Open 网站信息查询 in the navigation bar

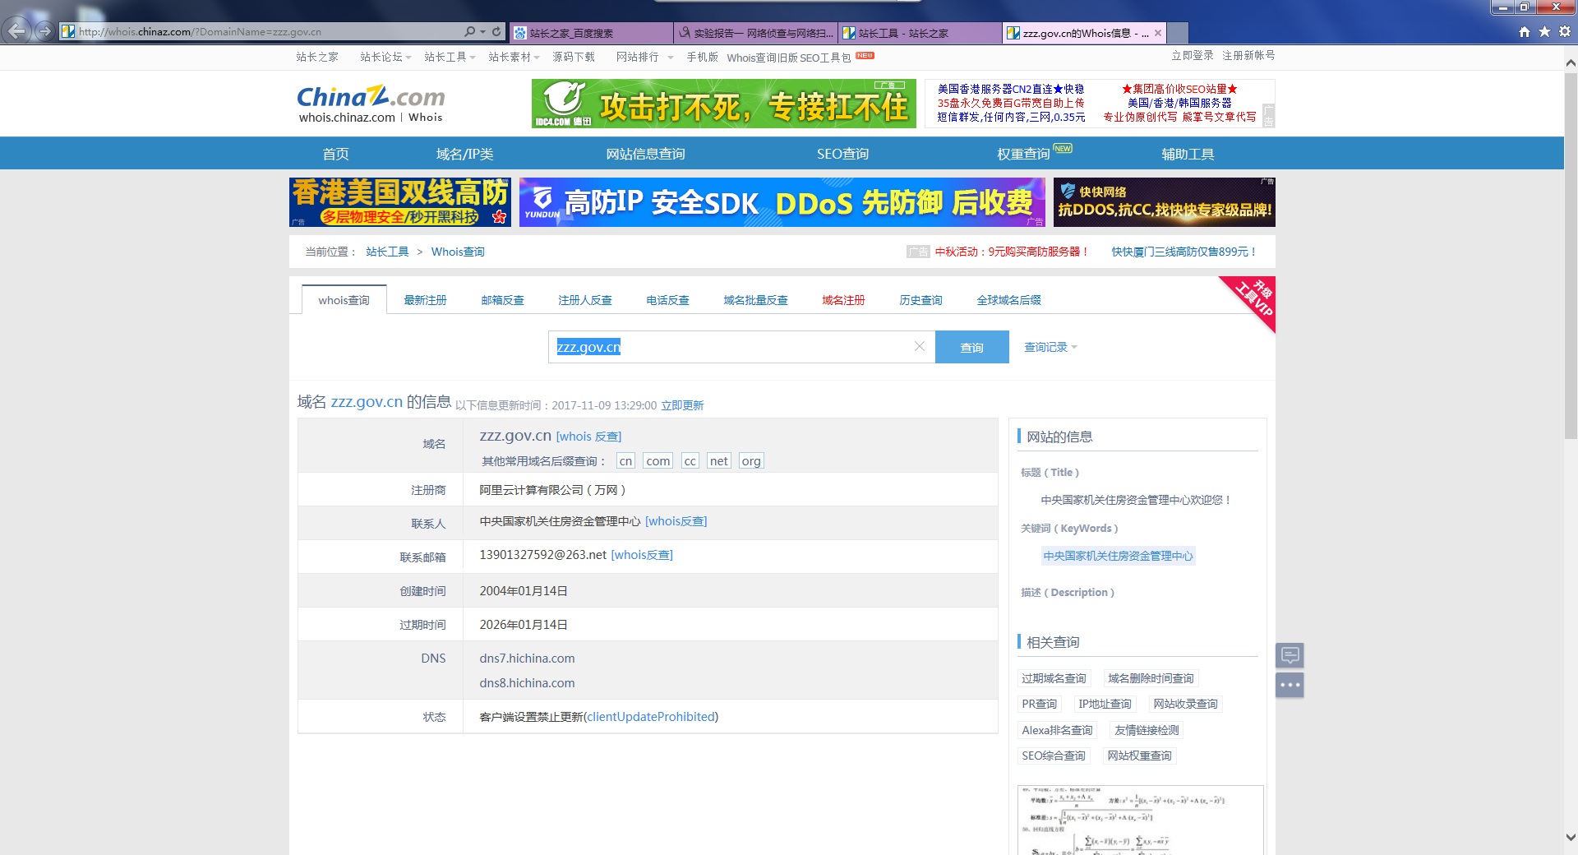(645, 154)
